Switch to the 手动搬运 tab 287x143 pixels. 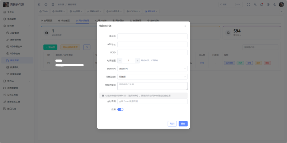(64, 20)
